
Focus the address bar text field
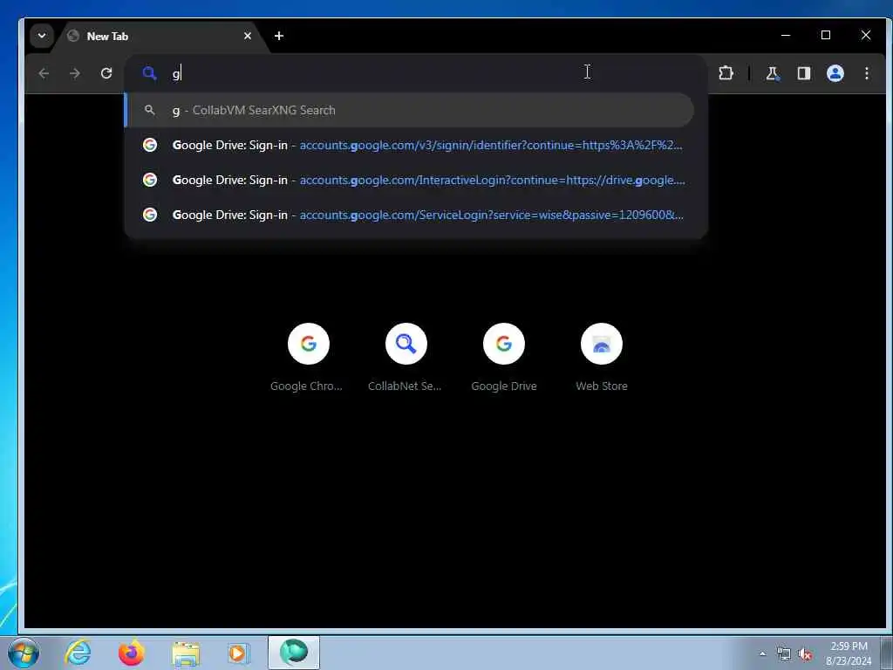pos(416,73)
